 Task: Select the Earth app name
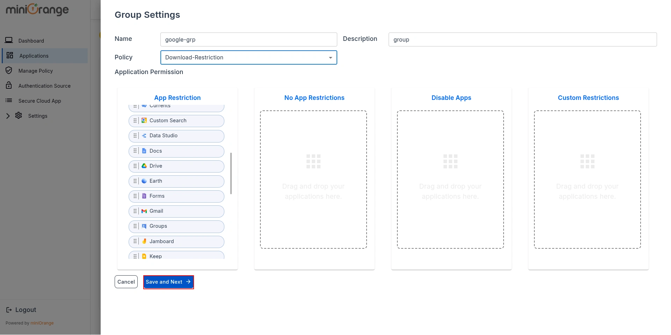pyautogui.click(x=156, y=181)
